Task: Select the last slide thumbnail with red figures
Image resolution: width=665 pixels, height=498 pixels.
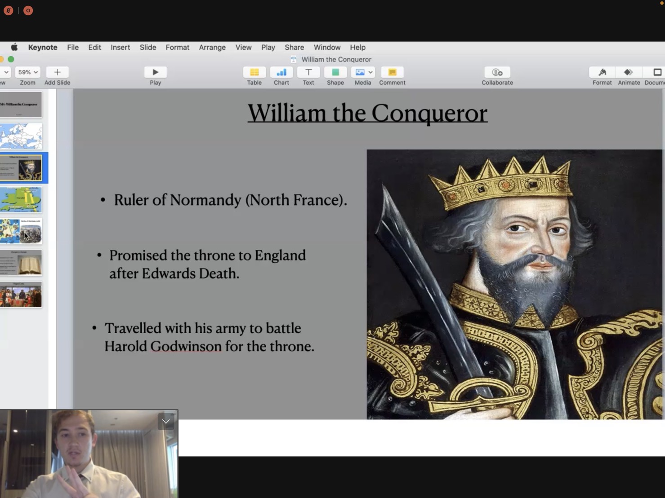Action: pos(21,295)
